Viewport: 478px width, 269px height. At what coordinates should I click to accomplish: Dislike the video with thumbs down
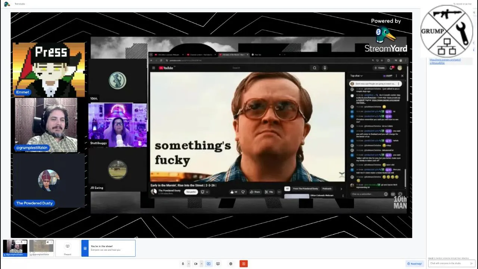pos(243,192)
